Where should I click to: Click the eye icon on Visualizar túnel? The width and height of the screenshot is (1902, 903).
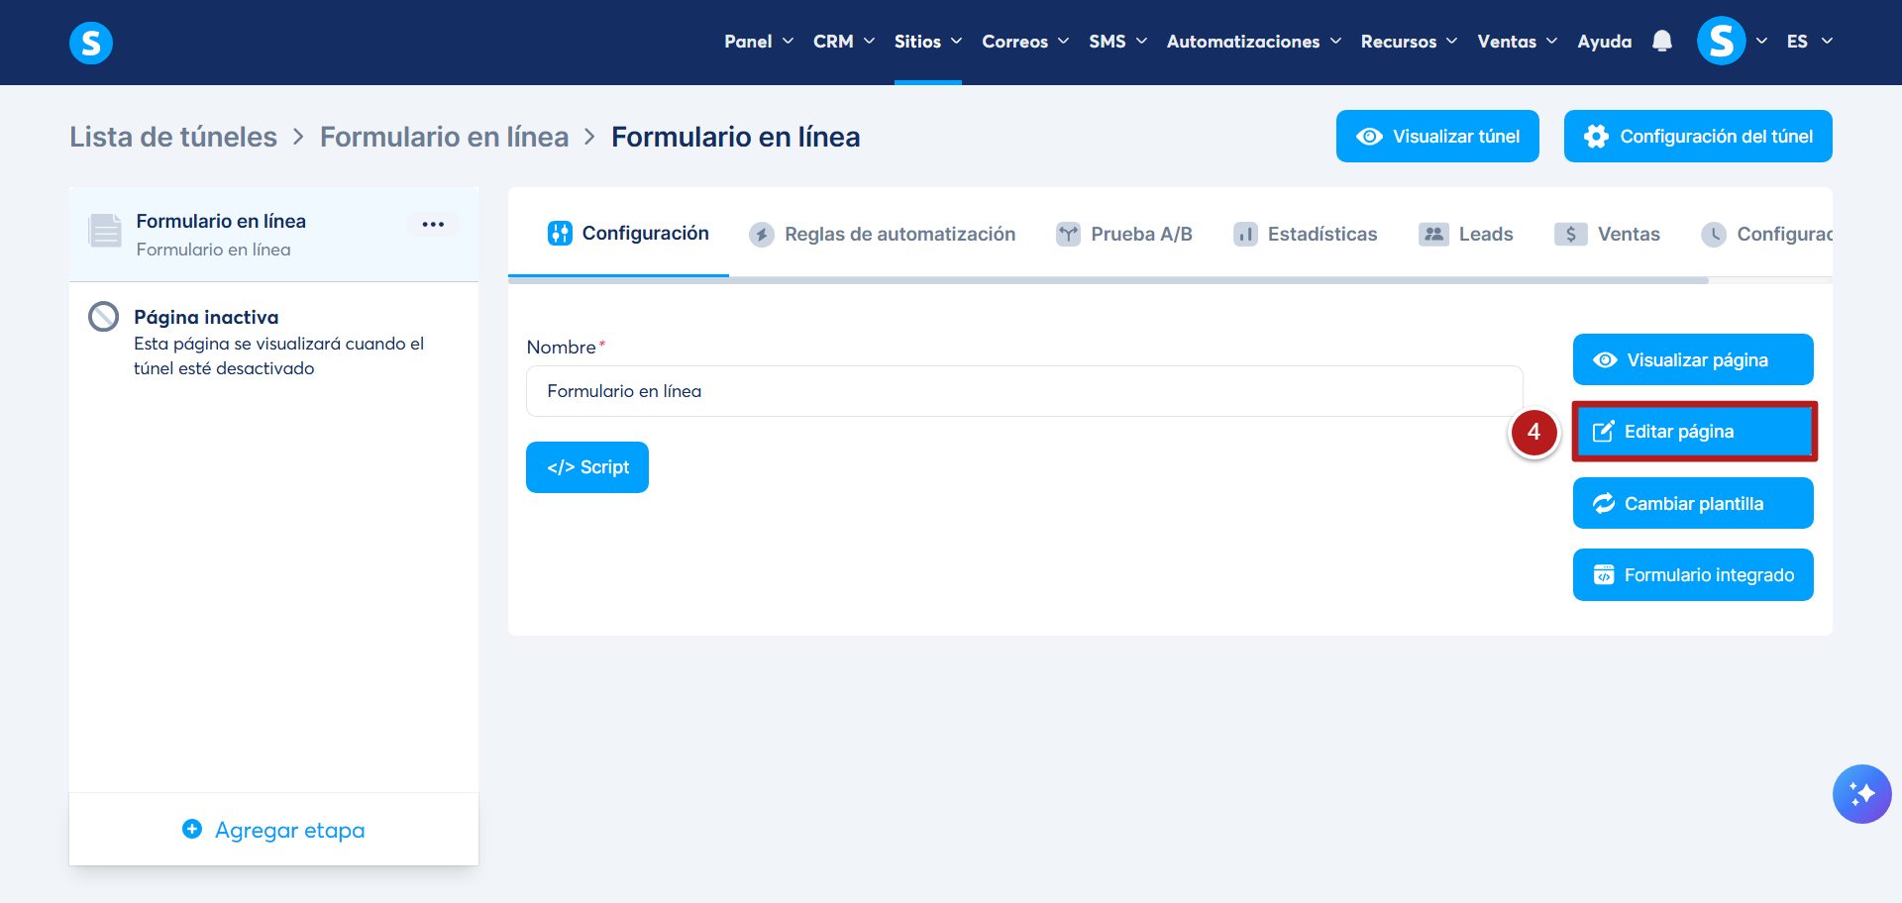1369,137
